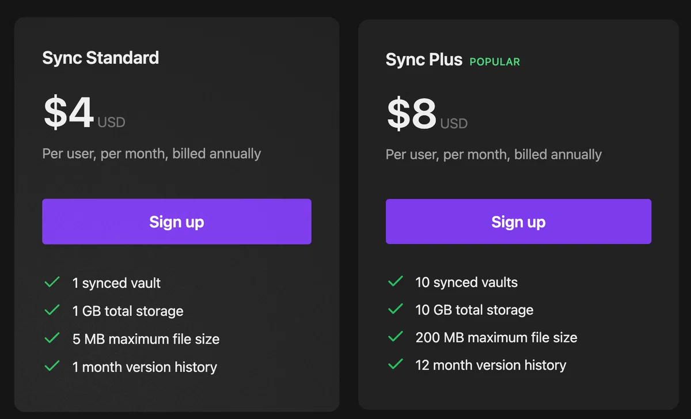The height and width of the screenshot is (419, 691).
Task: Click the 12 month version history text
Action: click(491, 365)
